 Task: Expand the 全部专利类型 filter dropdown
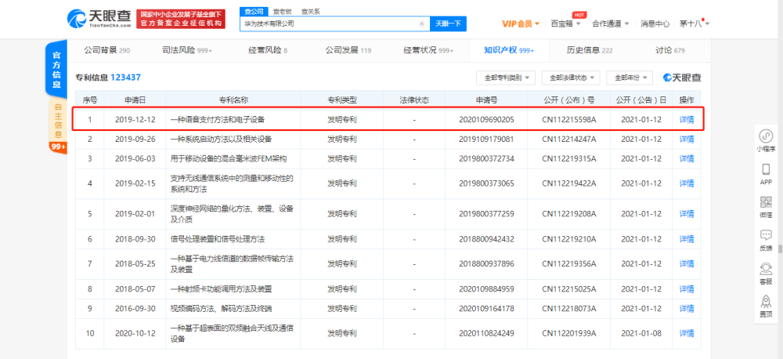click(507, 78)
